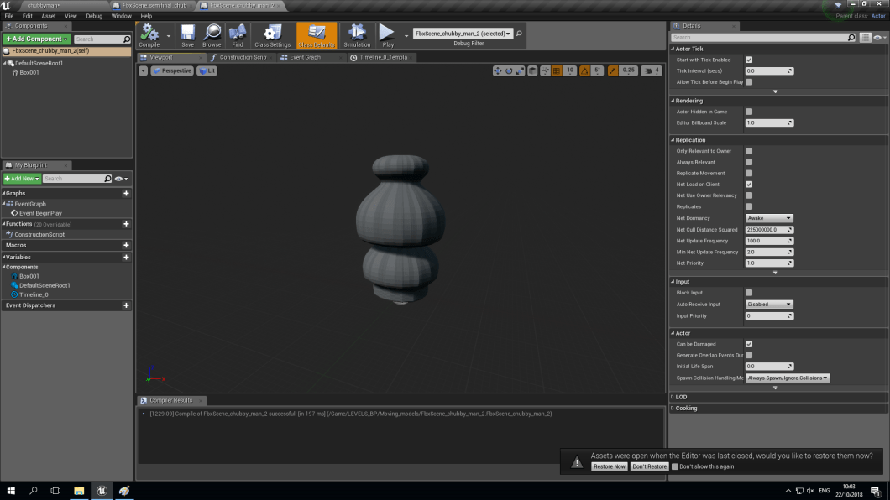This screenshot has height=500, width=890.
Task: Enable Replicate Movement checkbox
Action: (x=749, y=174)
